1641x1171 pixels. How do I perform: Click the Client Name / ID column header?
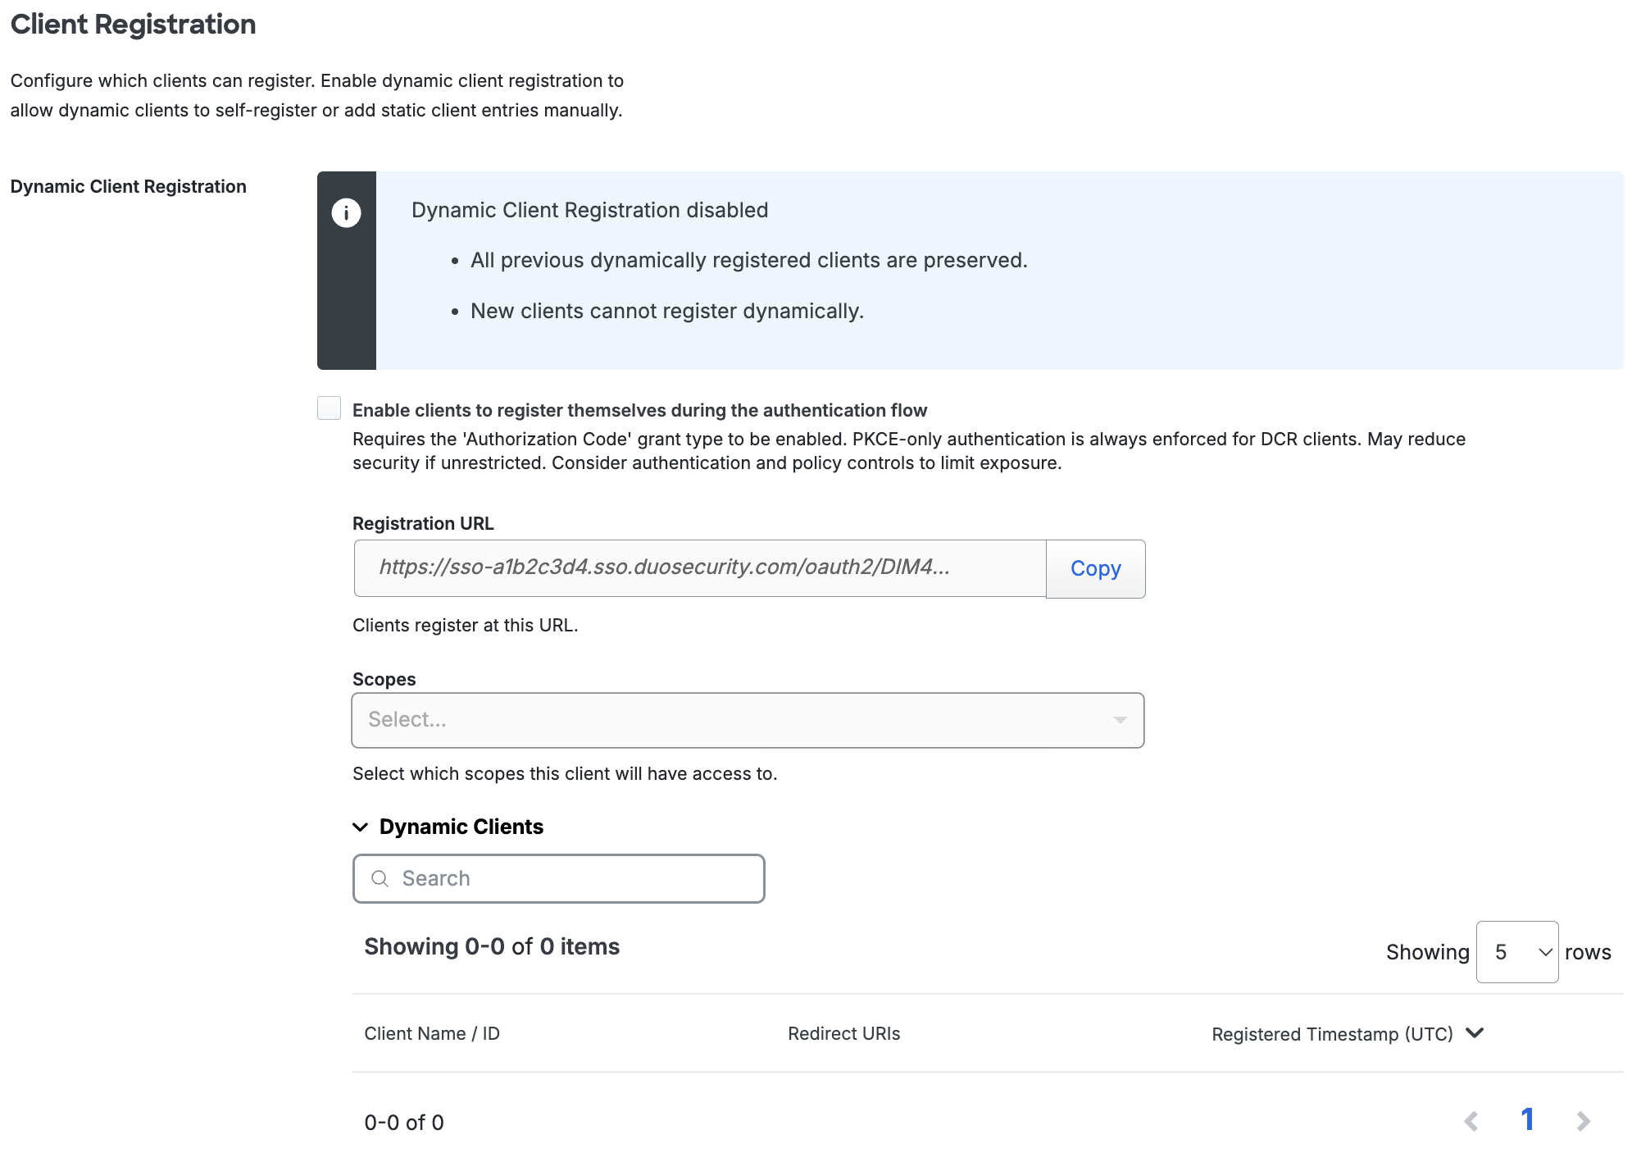click(x=432, y=1034)
